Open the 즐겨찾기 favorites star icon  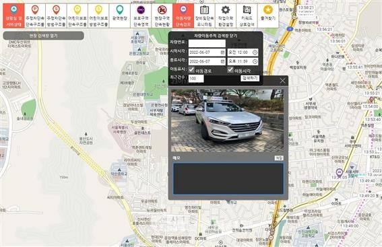point(268,10)
